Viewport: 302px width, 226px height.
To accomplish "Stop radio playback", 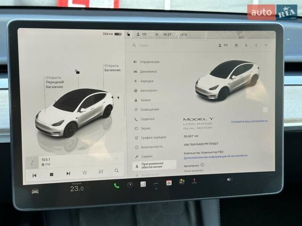I will tap(51, 174).
